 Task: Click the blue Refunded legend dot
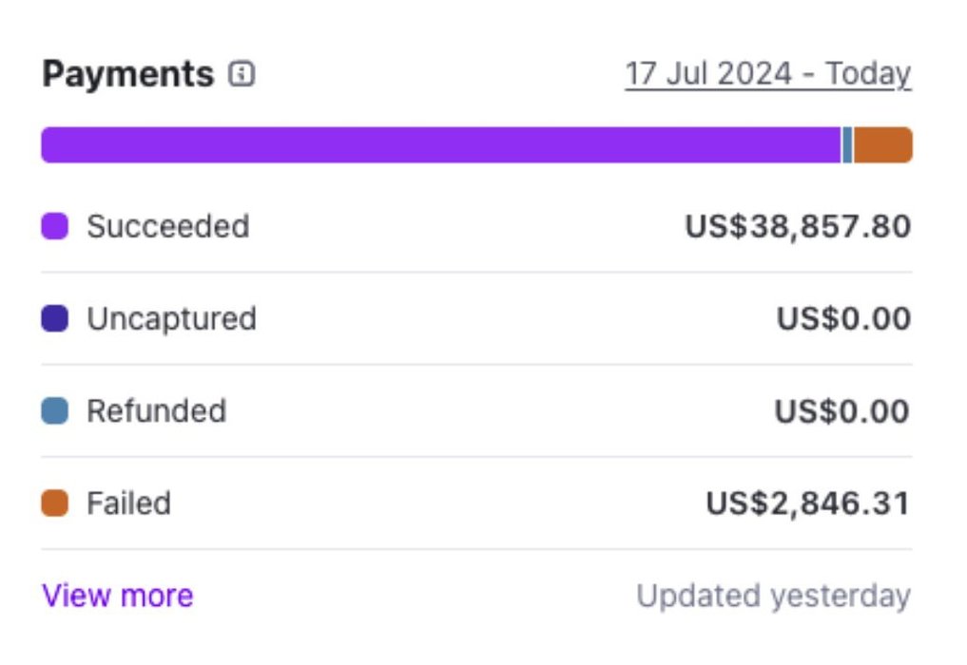point(55,410)
